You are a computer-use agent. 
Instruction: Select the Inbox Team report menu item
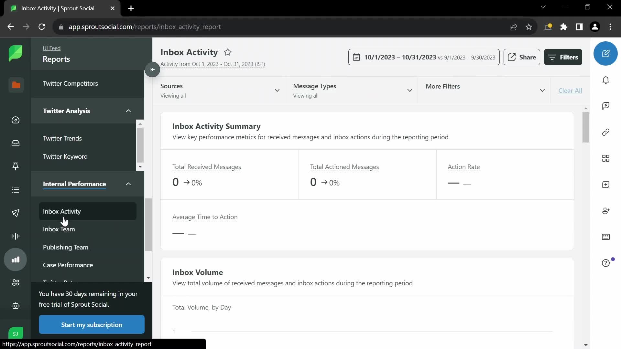(59, 229)
